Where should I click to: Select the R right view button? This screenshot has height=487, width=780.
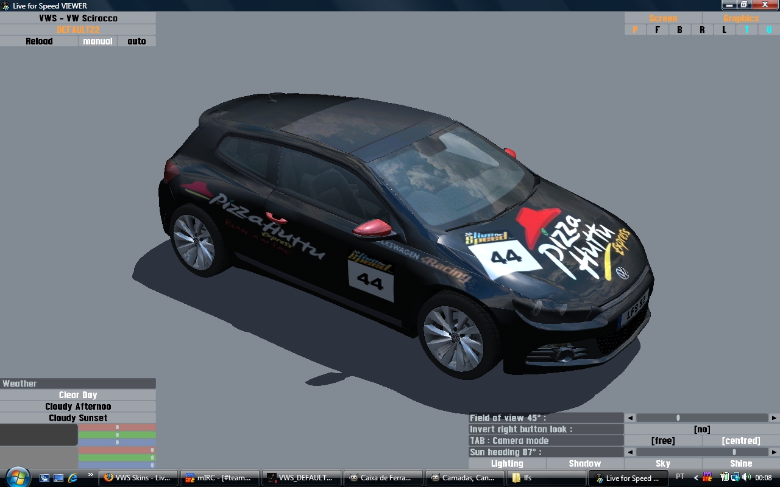click(x=702, y=30)
